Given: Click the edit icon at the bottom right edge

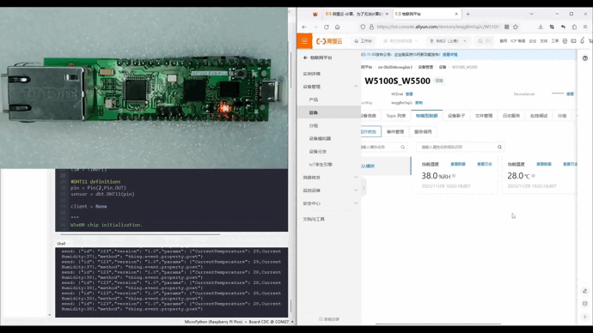Looking at the screenshot, I should (x=585, y=291).
